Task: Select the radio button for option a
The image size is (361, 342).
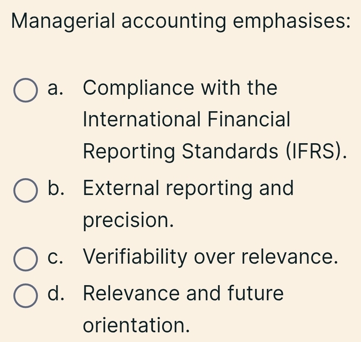Action: [x=26, y=90]
